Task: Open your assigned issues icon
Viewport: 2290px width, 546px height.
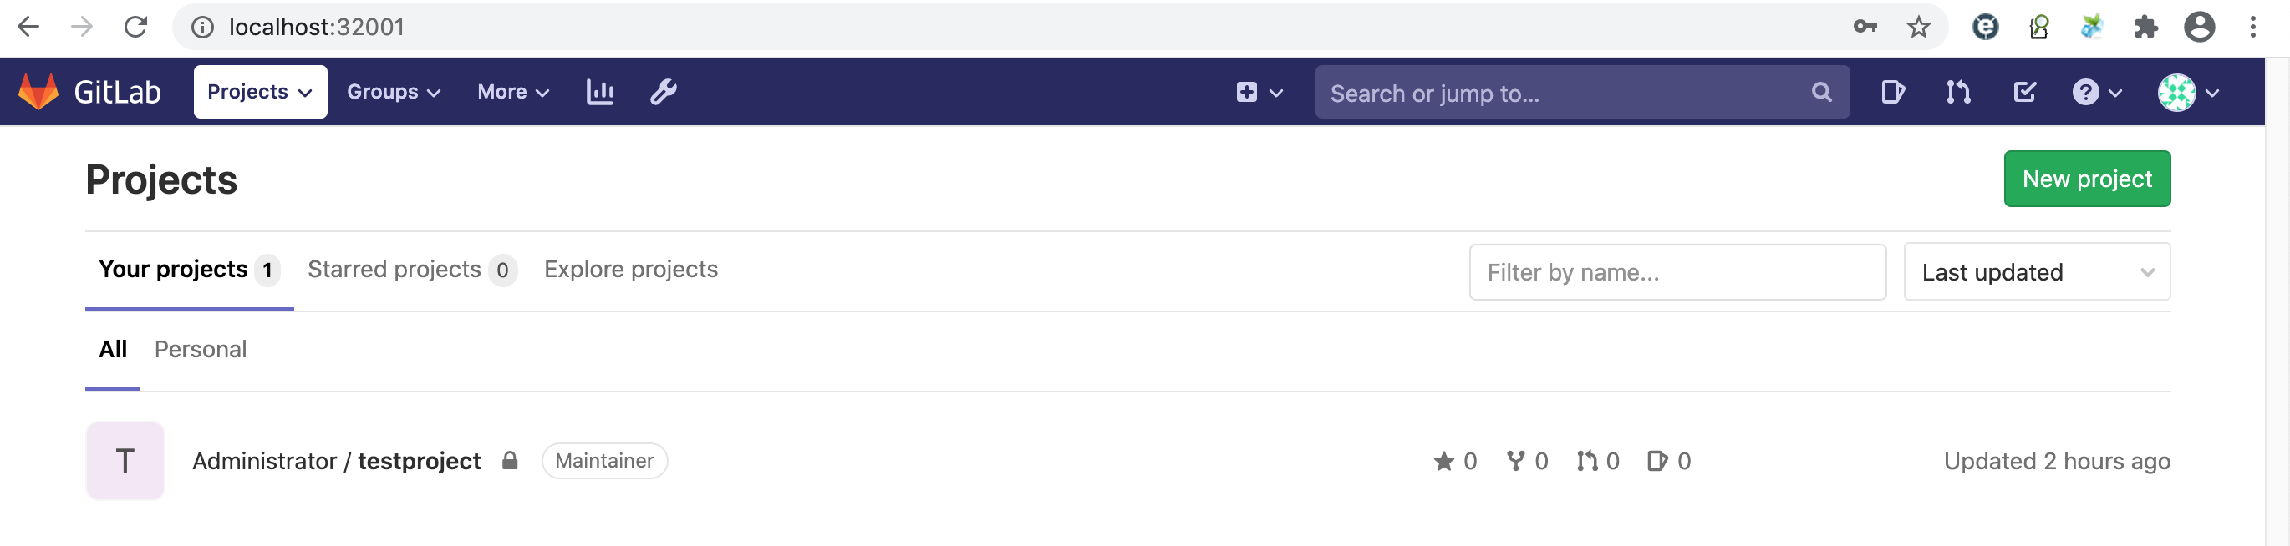Action: pyautogui.click(x=1893, y=92)
